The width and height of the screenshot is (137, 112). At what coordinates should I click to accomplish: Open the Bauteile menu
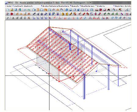tap(75, 6)
